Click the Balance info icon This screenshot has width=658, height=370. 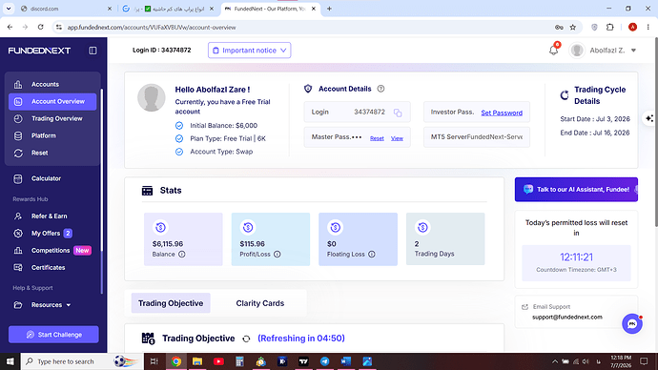[x=182, y=255]
